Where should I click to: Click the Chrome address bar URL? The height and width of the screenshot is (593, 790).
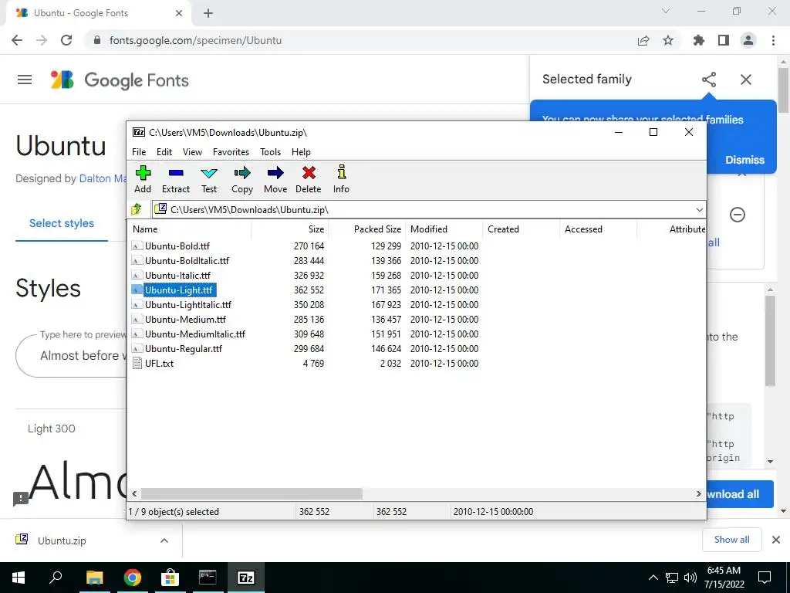[195, 40]
